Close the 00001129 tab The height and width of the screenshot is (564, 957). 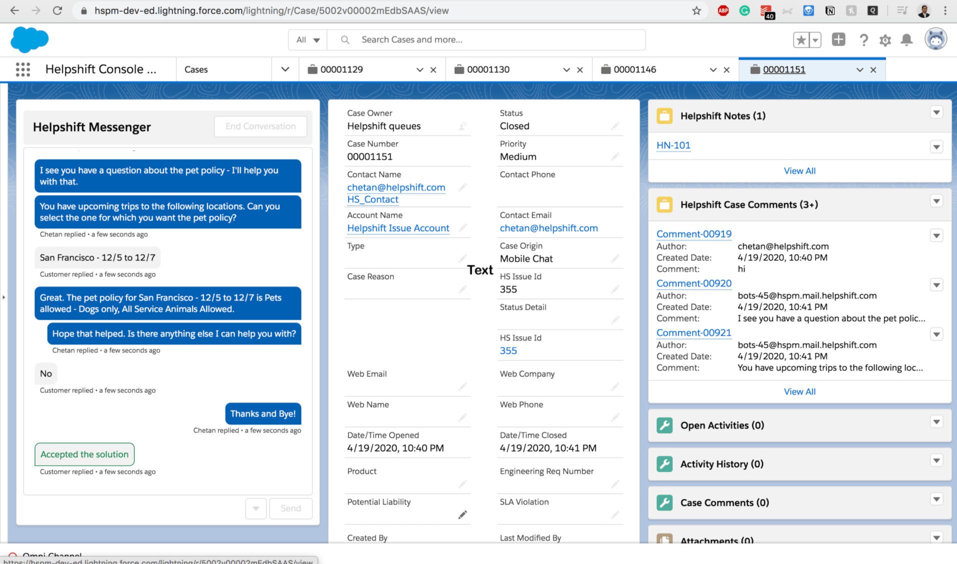point(433,70)
